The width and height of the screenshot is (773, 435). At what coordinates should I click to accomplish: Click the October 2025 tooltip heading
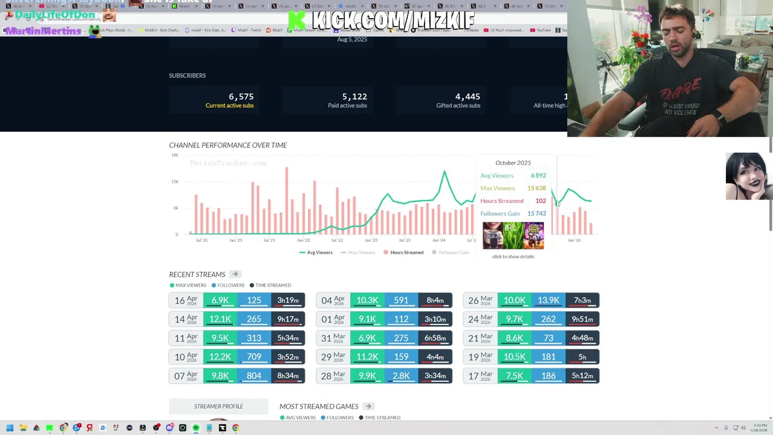[x=513, y=163]
